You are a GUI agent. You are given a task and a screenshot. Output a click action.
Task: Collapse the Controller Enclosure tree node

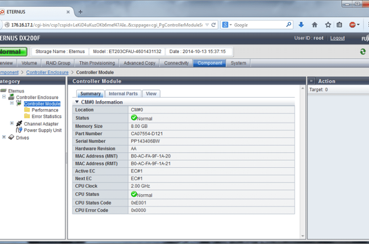pyautogui.click(x=4, y=97)
